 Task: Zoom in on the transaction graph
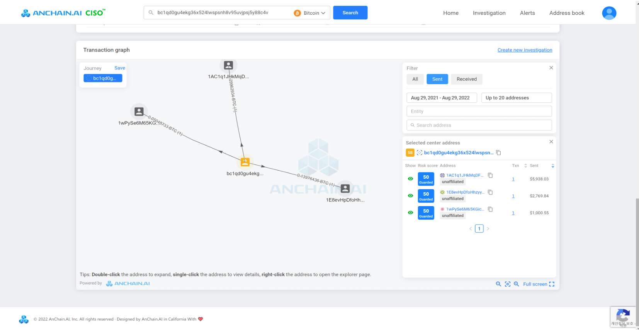(517, 284)
